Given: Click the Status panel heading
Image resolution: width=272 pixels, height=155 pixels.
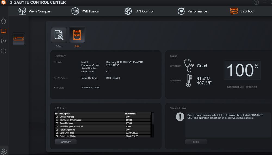Looking at the screenshot, I should click(x=174, y=56).
